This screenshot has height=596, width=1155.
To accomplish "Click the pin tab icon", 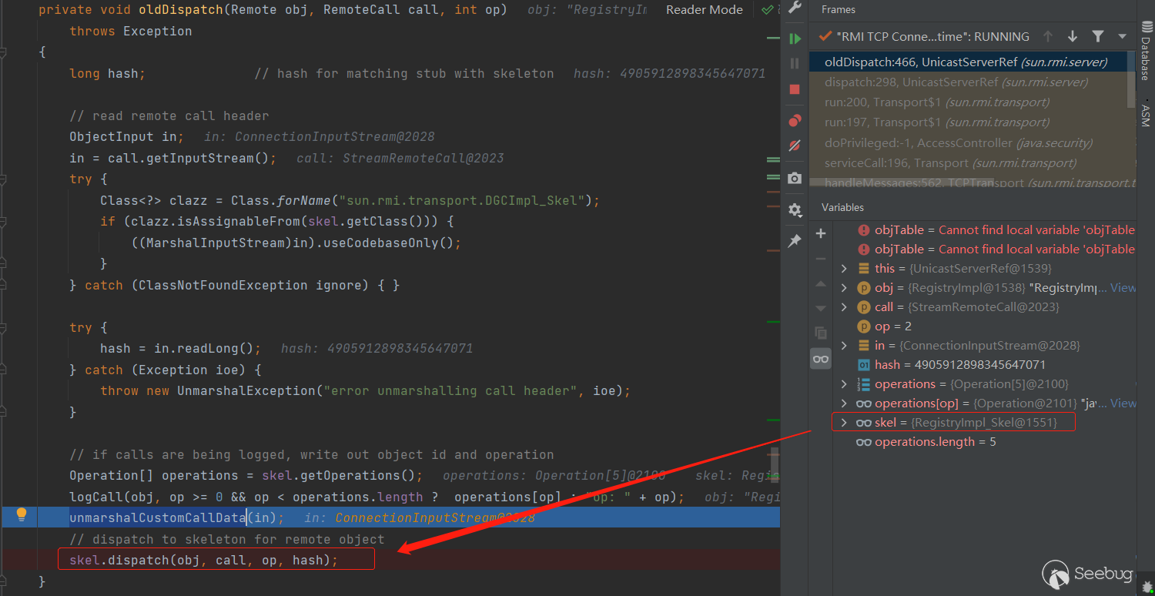I will pos(795,241).
